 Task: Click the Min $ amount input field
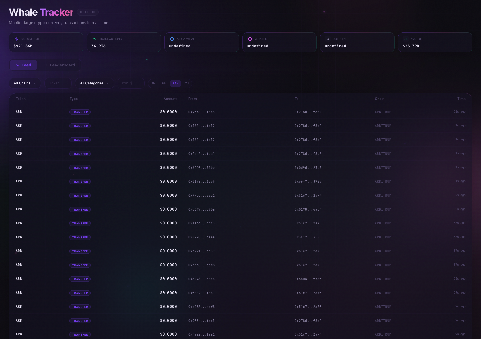point(131,83)
